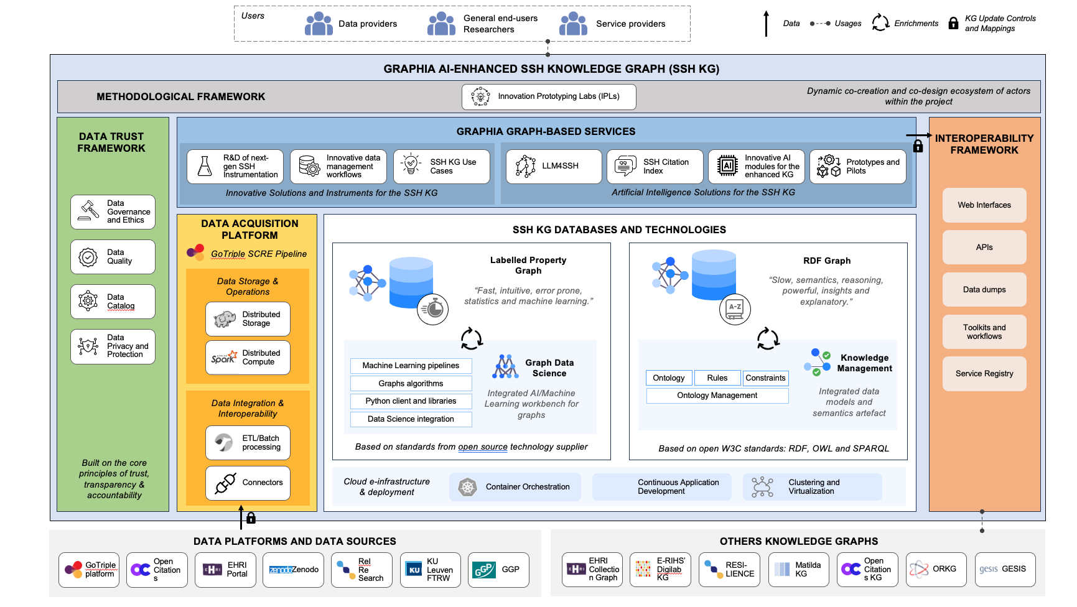Click the Data Governance and Ethics gavel icon
The height and width of the screenshot is (607, 1077).
(x=88, y=211)
